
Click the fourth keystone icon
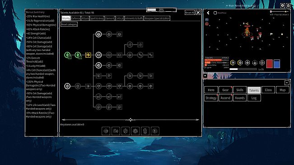135,131
